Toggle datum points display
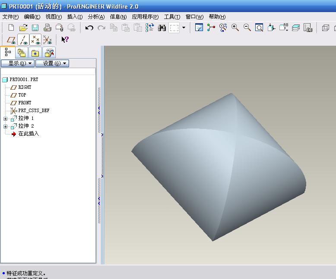 (x=35, y=40)
